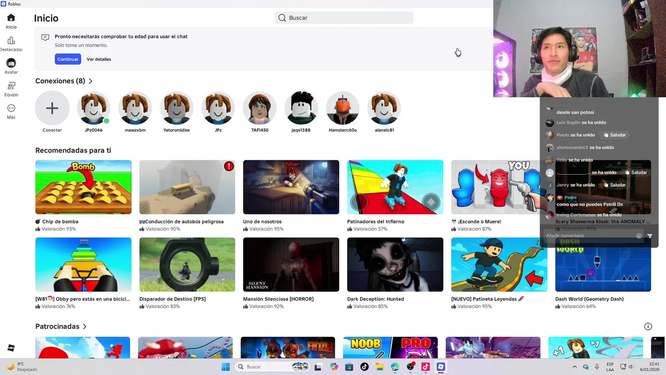Click the Saludar button on the blank-named user row

click(x=636, y=172)
